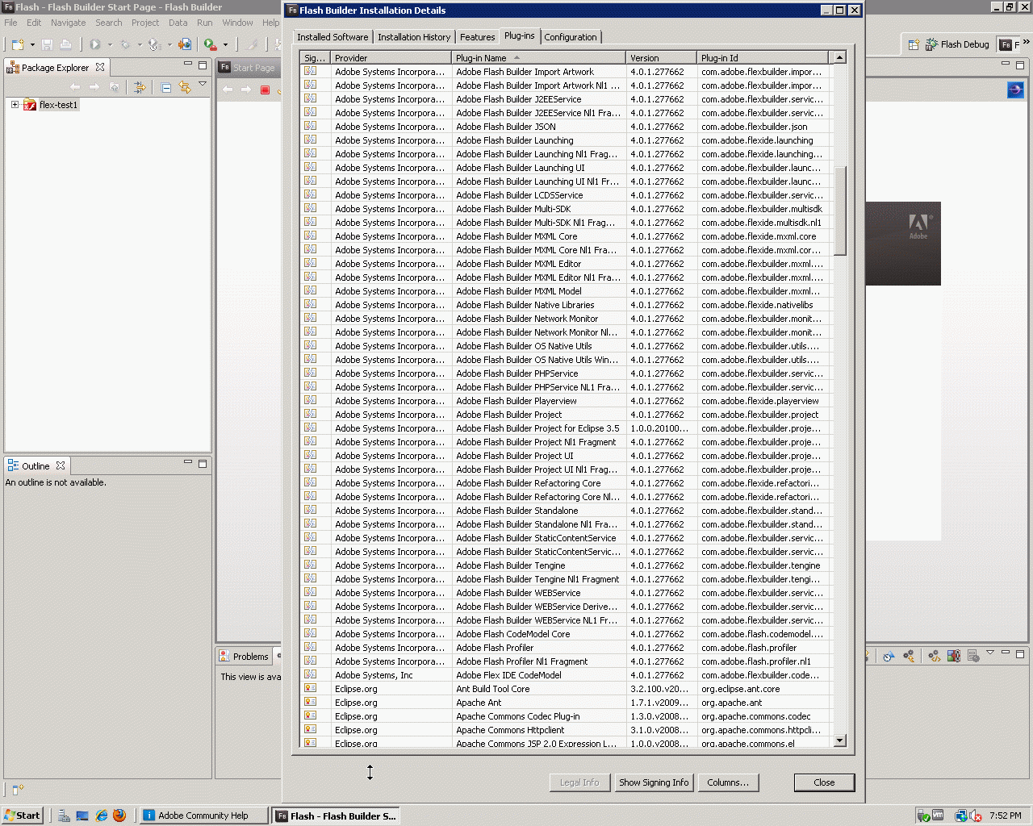The width and height of the screenshot is (1033, 826).
Task: Close the Package Explorer view tab
Action: click(x=100, y=67)
